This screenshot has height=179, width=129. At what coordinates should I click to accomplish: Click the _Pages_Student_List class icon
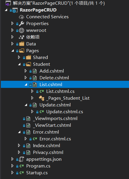pyautogui.click(x=42, y=98)
